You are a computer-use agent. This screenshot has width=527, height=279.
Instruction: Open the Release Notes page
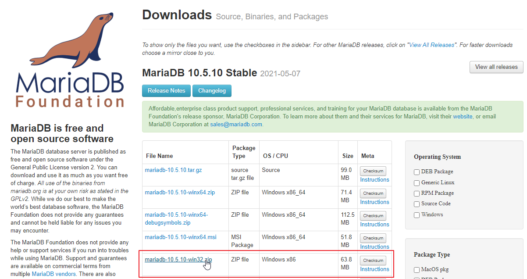[166, 91]
